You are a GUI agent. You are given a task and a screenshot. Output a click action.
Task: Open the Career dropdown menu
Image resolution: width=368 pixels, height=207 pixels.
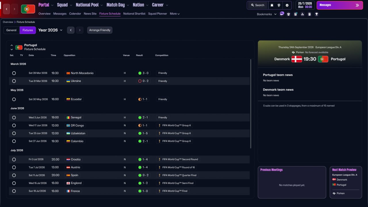160,5
